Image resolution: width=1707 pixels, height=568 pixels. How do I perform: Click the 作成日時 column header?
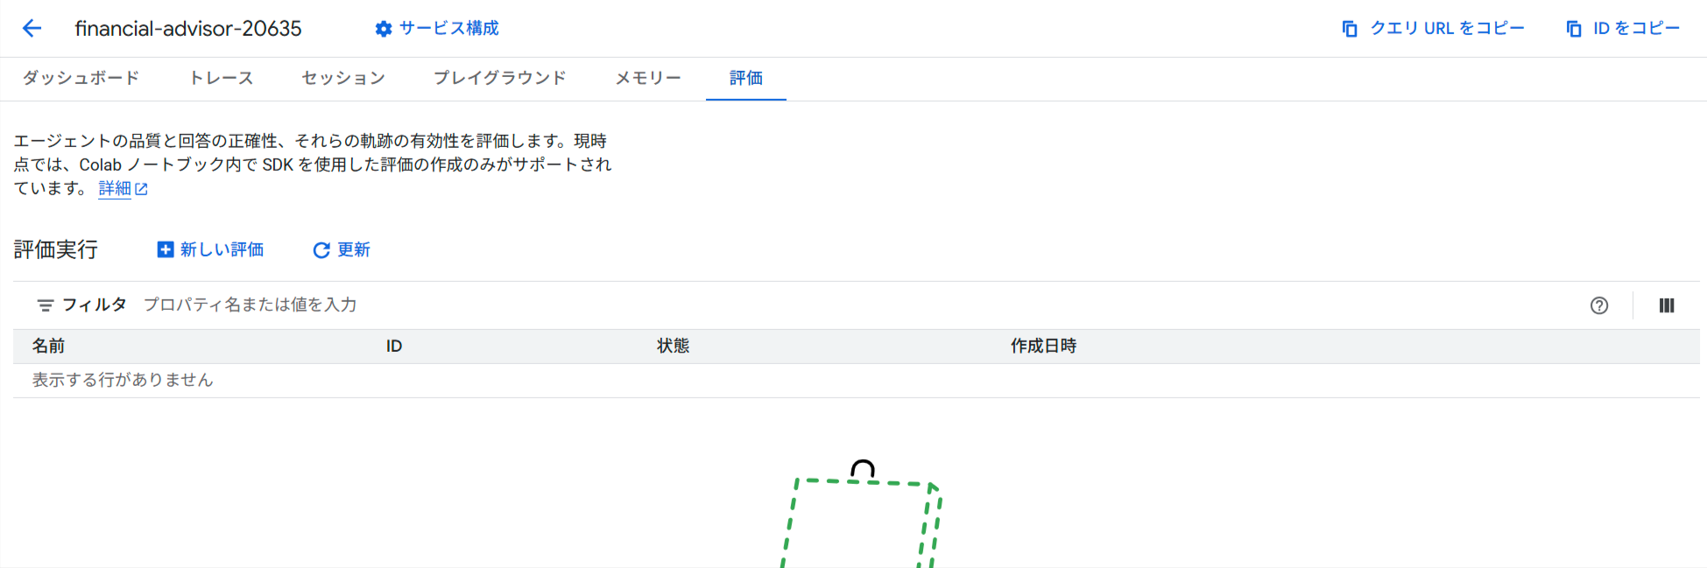pyautogui.click(x=1043, y=347)
